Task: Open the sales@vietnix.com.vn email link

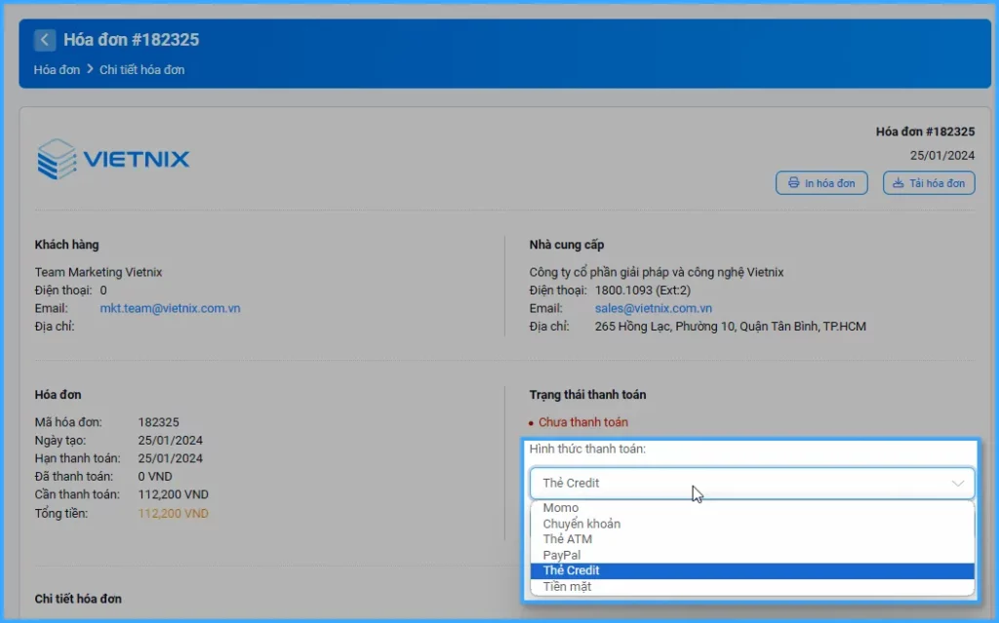Action: pos(653,308)
